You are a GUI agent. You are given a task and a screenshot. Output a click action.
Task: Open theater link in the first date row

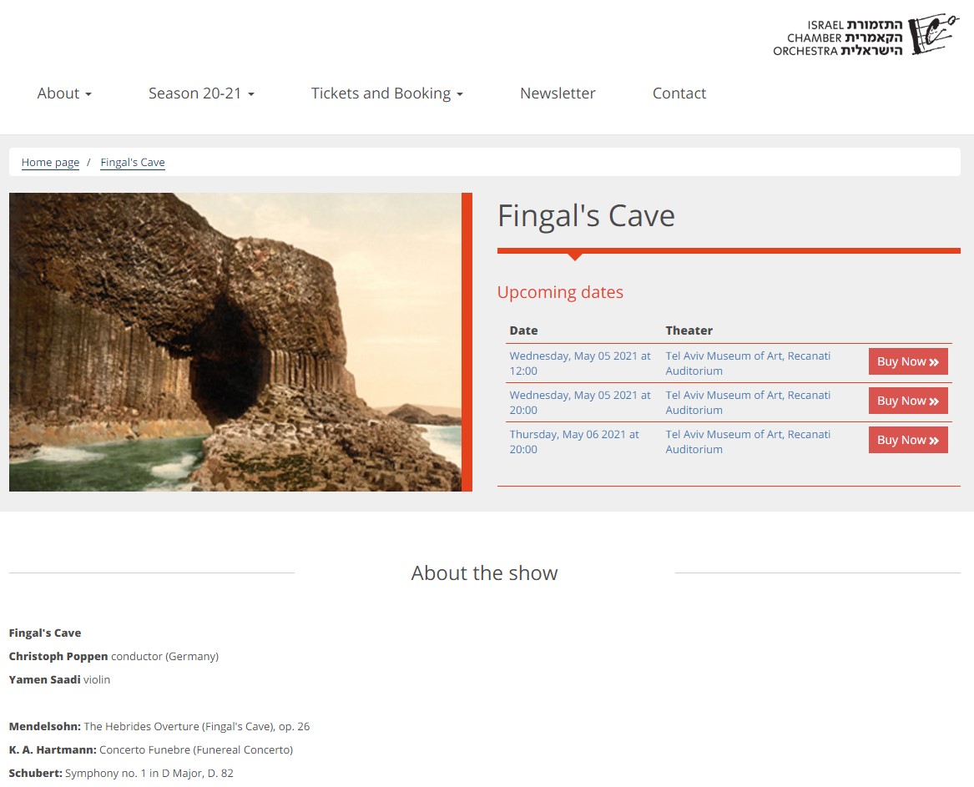click(x=747, y=363)
